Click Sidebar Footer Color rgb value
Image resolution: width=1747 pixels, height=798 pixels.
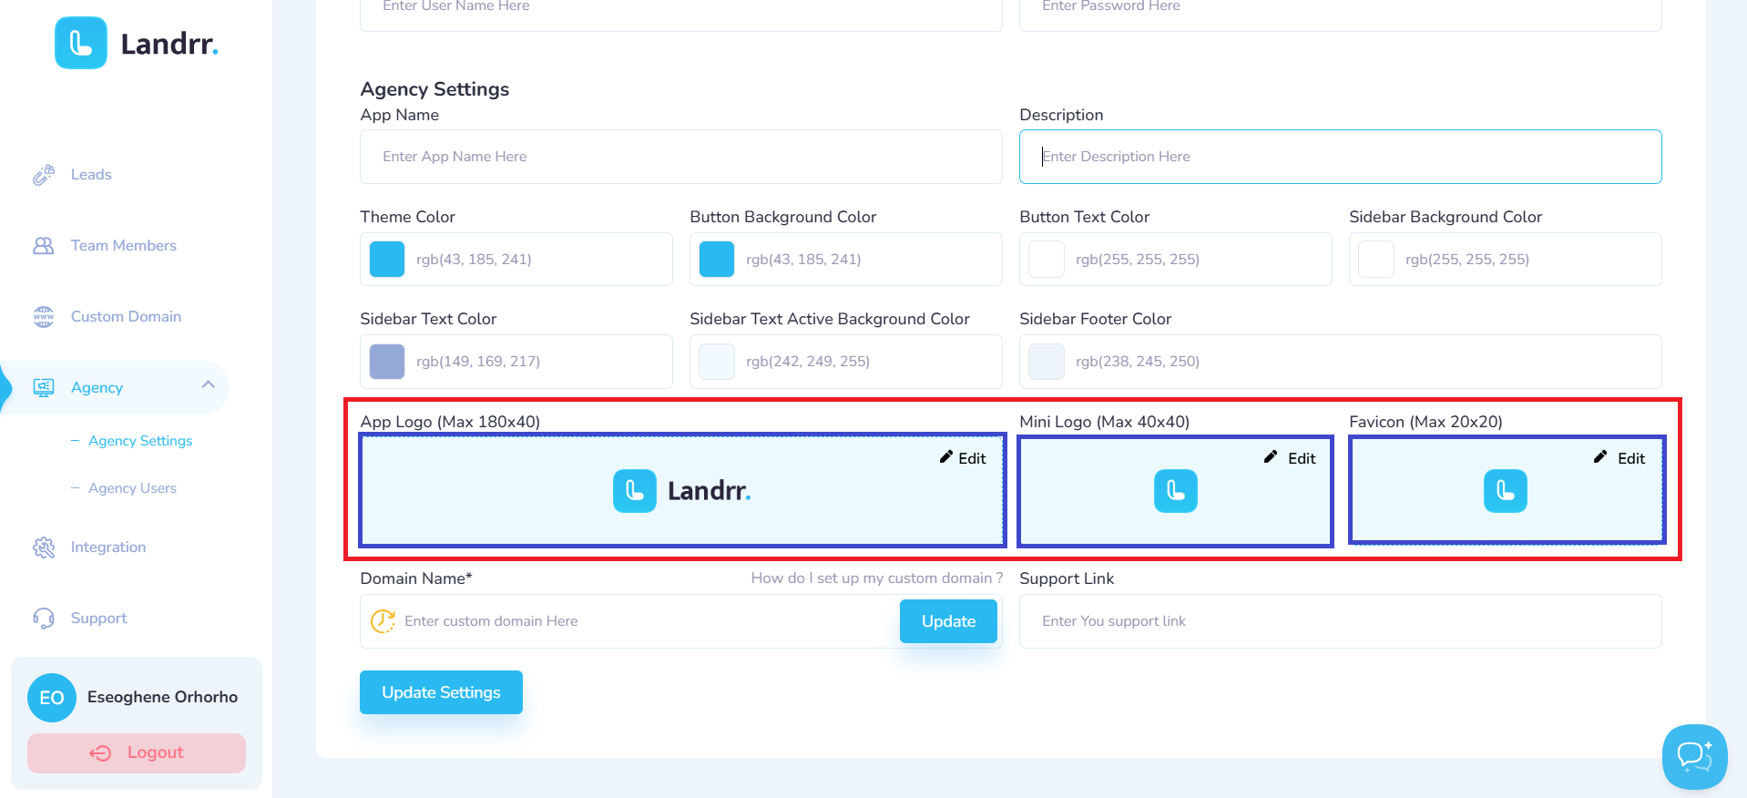tap(1138, 362)
